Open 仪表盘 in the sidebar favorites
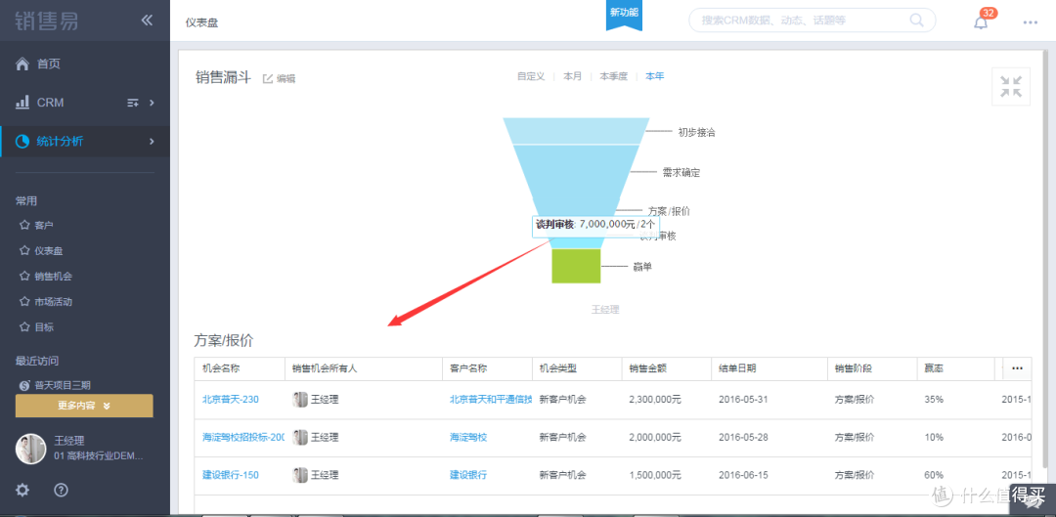 pyautogui.click(x=49, y=250)
